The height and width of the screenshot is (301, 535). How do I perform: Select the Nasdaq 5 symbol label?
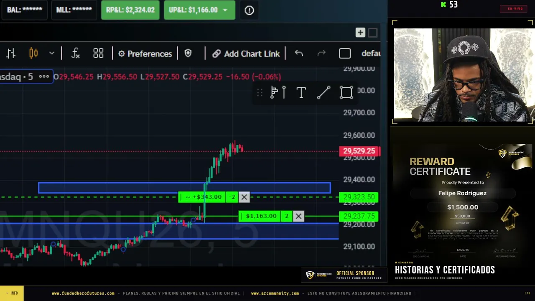pyautogui.click(x=17, y=77)
